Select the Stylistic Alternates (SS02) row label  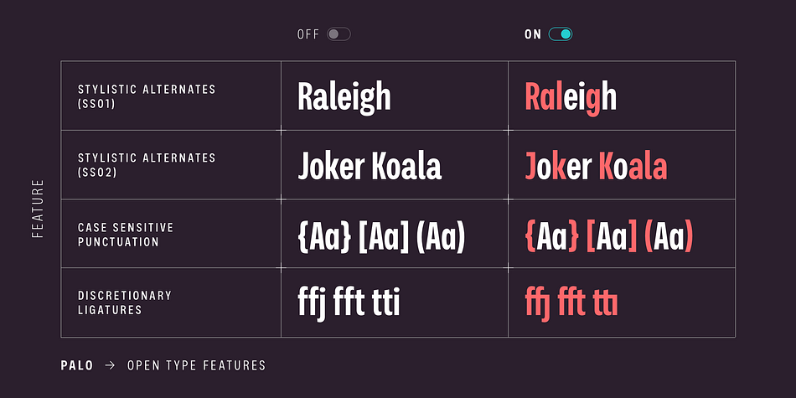(147, 165)
